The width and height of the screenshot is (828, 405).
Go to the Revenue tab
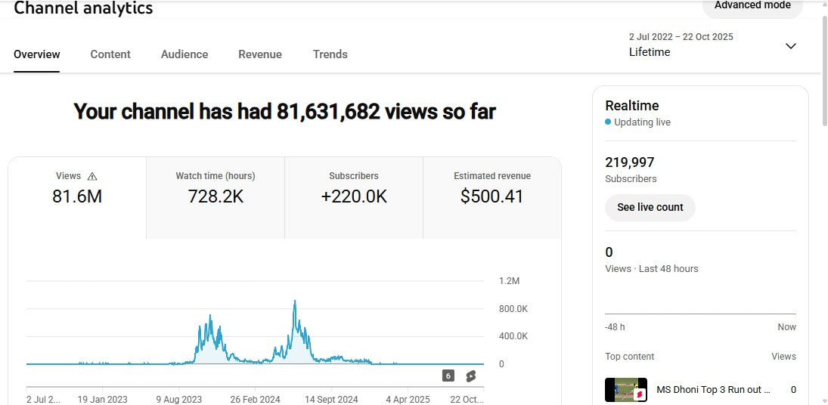point(260,54)
